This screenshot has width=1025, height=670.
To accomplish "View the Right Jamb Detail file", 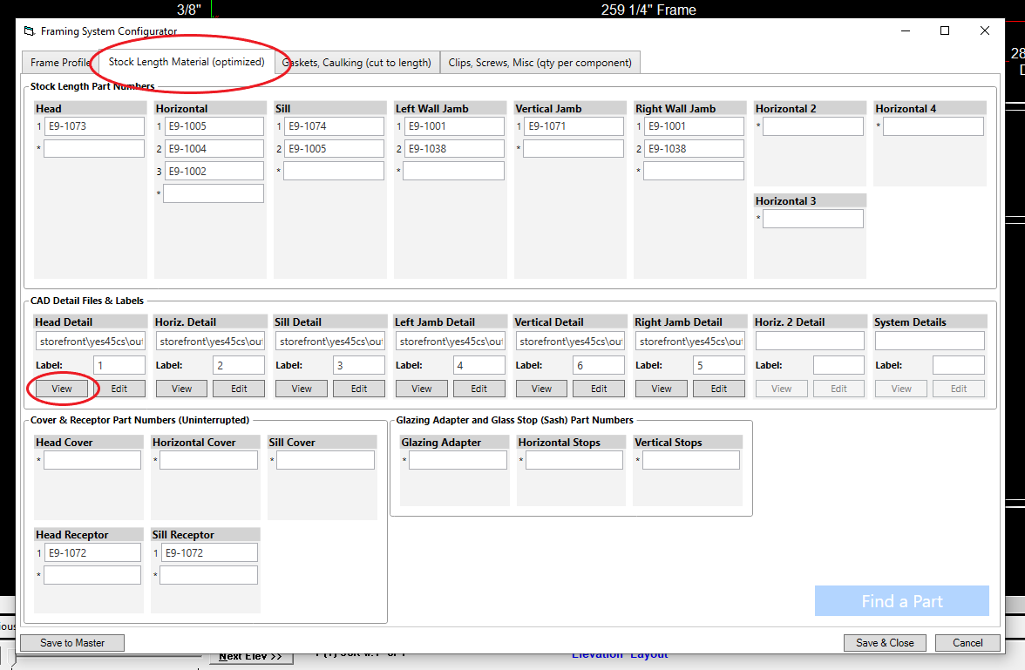I will (x=662, y=389).
